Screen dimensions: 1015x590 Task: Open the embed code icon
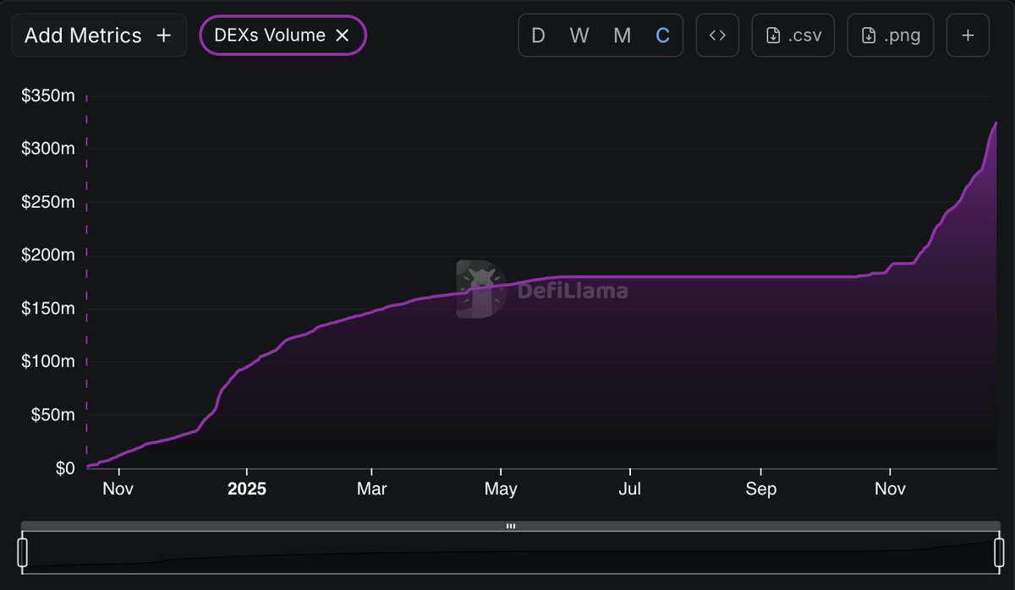(x=717, y=36)
